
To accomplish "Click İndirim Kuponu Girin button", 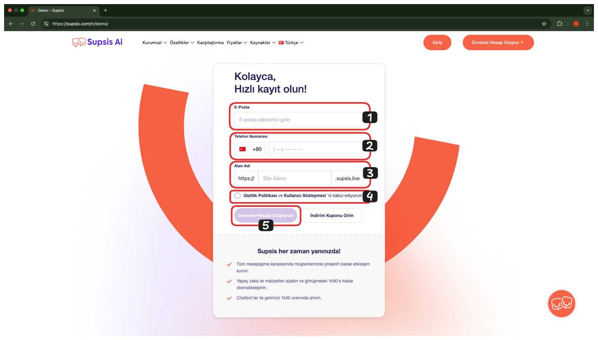I will pos(332,215).
